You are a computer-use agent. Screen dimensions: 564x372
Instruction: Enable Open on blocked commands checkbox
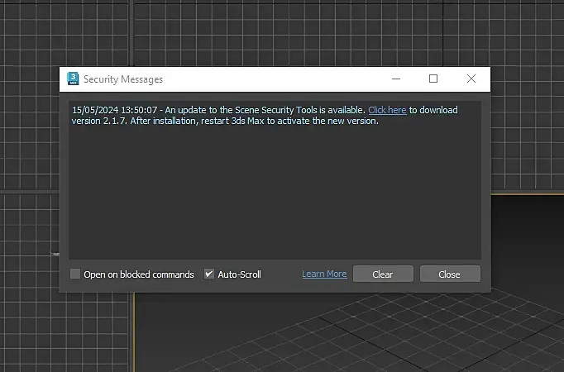[75, 274]
